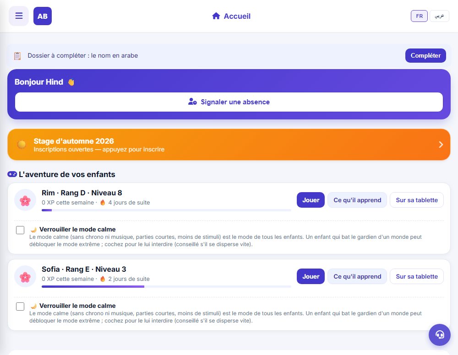Viewport: 458px width, 355px height.
Task: Click the sun icon on the Stage banner
Action: tap(22, 145)
